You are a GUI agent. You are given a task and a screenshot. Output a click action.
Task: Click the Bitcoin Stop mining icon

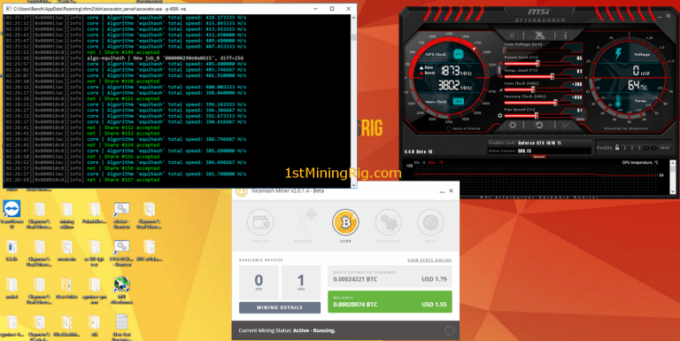point(345,222)
